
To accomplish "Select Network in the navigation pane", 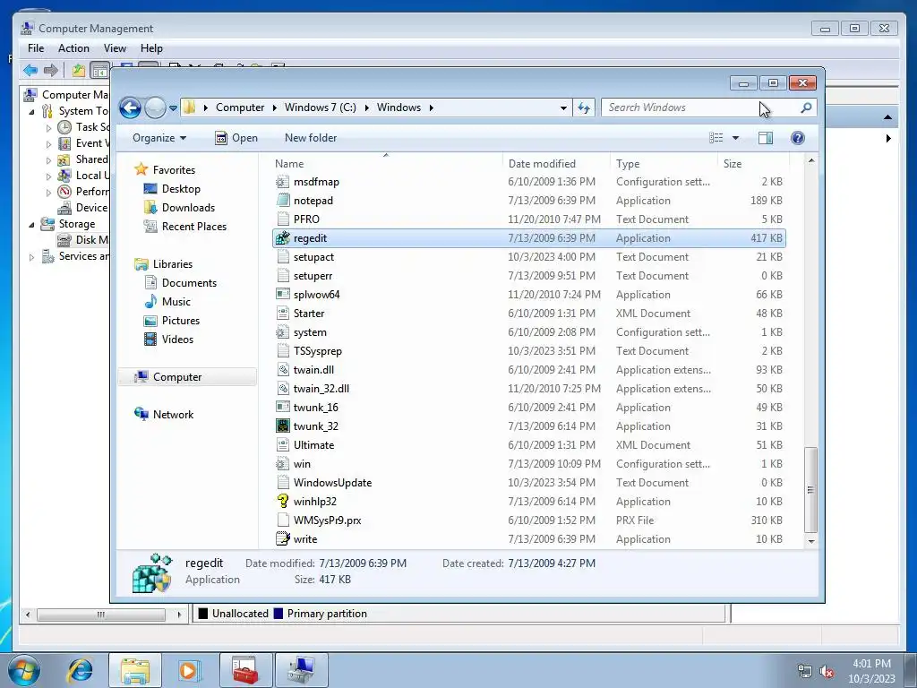I will click(173, 414).
